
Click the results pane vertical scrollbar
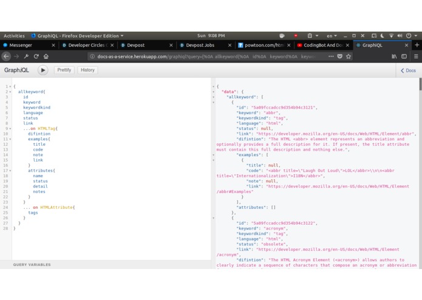[x=420, y=84]
